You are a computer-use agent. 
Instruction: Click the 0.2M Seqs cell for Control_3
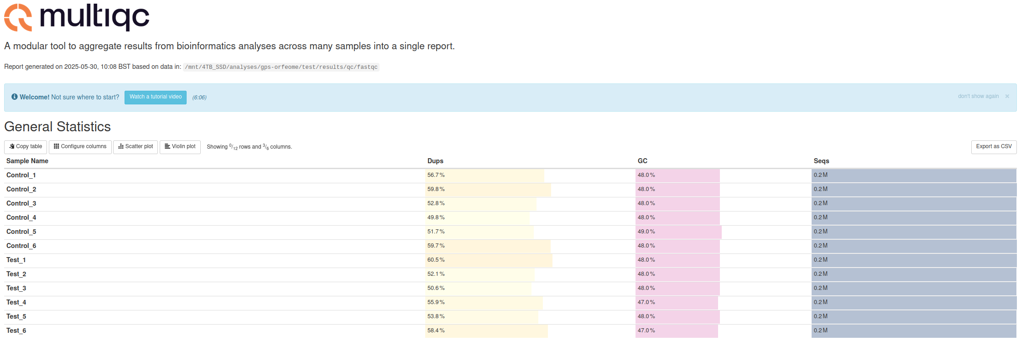point(914,203)
